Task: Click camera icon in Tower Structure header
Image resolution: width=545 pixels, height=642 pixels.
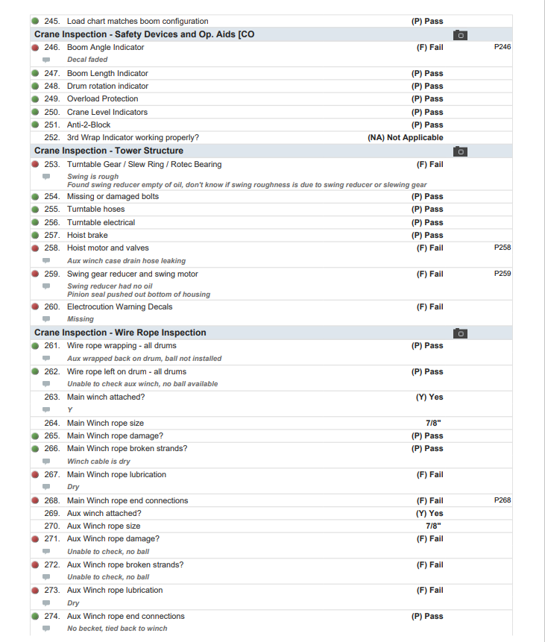Action: tap(460, 151)
